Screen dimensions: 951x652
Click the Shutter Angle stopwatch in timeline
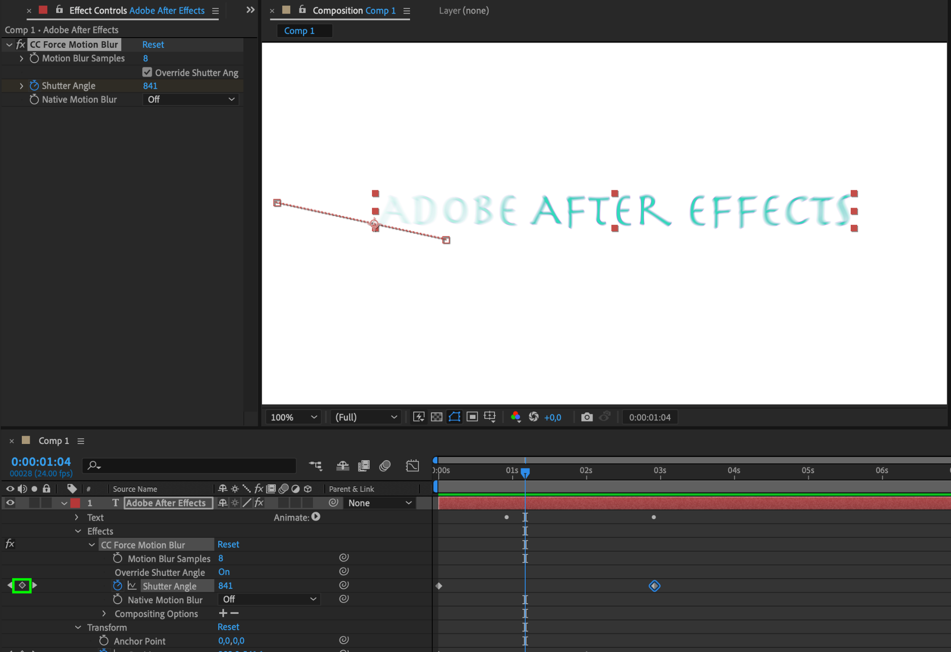[x=117, y=586]
